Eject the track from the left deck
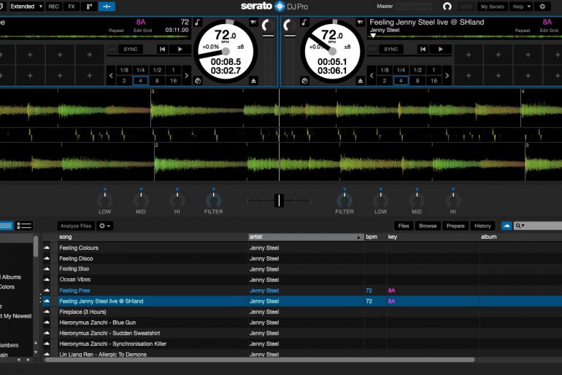Viewport: 562px width, 375px height. tap(253, 81)
